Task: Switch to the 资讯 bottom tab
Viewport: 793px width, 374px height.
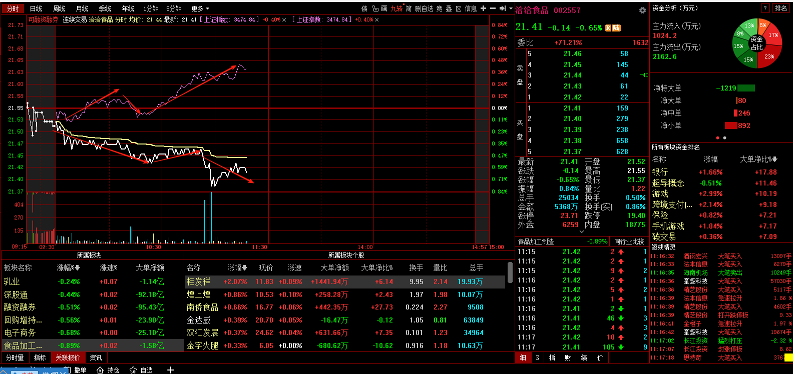Action: pyautogui.click(x=96, y=358)
